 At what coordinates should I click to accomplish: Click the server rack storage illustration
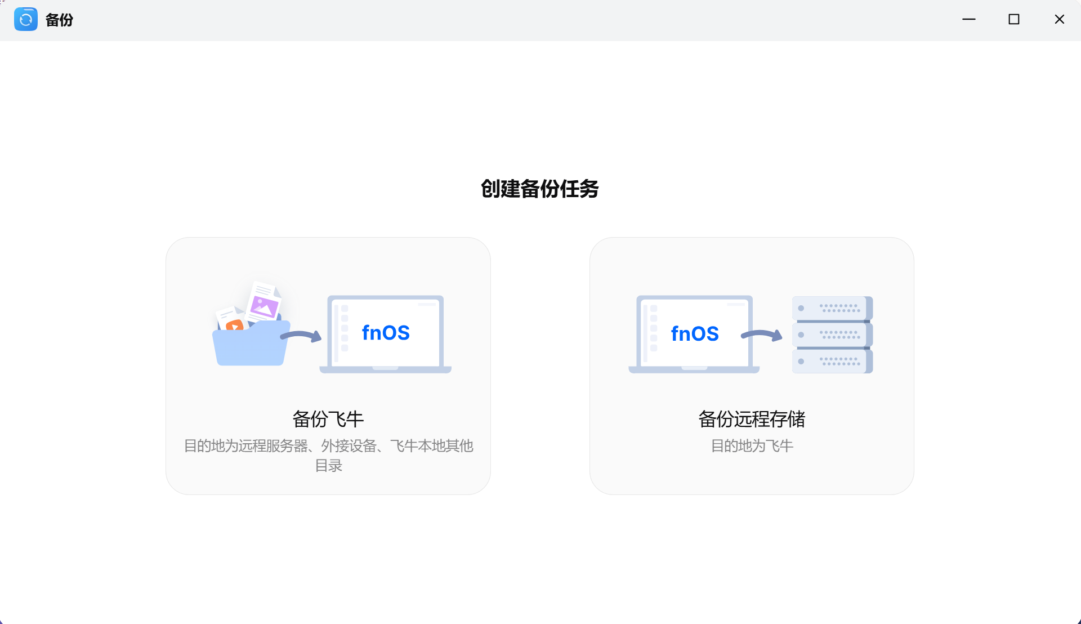point(832,335)
